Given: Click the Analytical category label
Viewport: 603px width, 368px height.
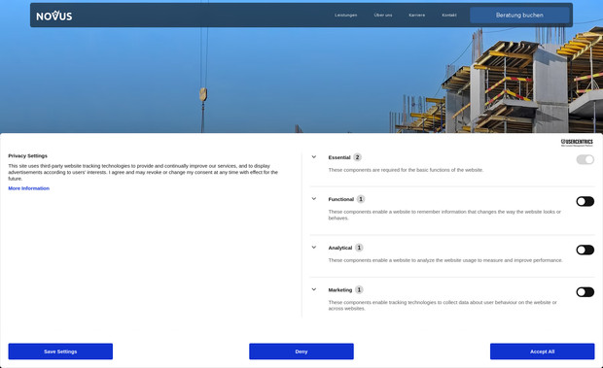Looking at the screenshot, I should (340, 248).
